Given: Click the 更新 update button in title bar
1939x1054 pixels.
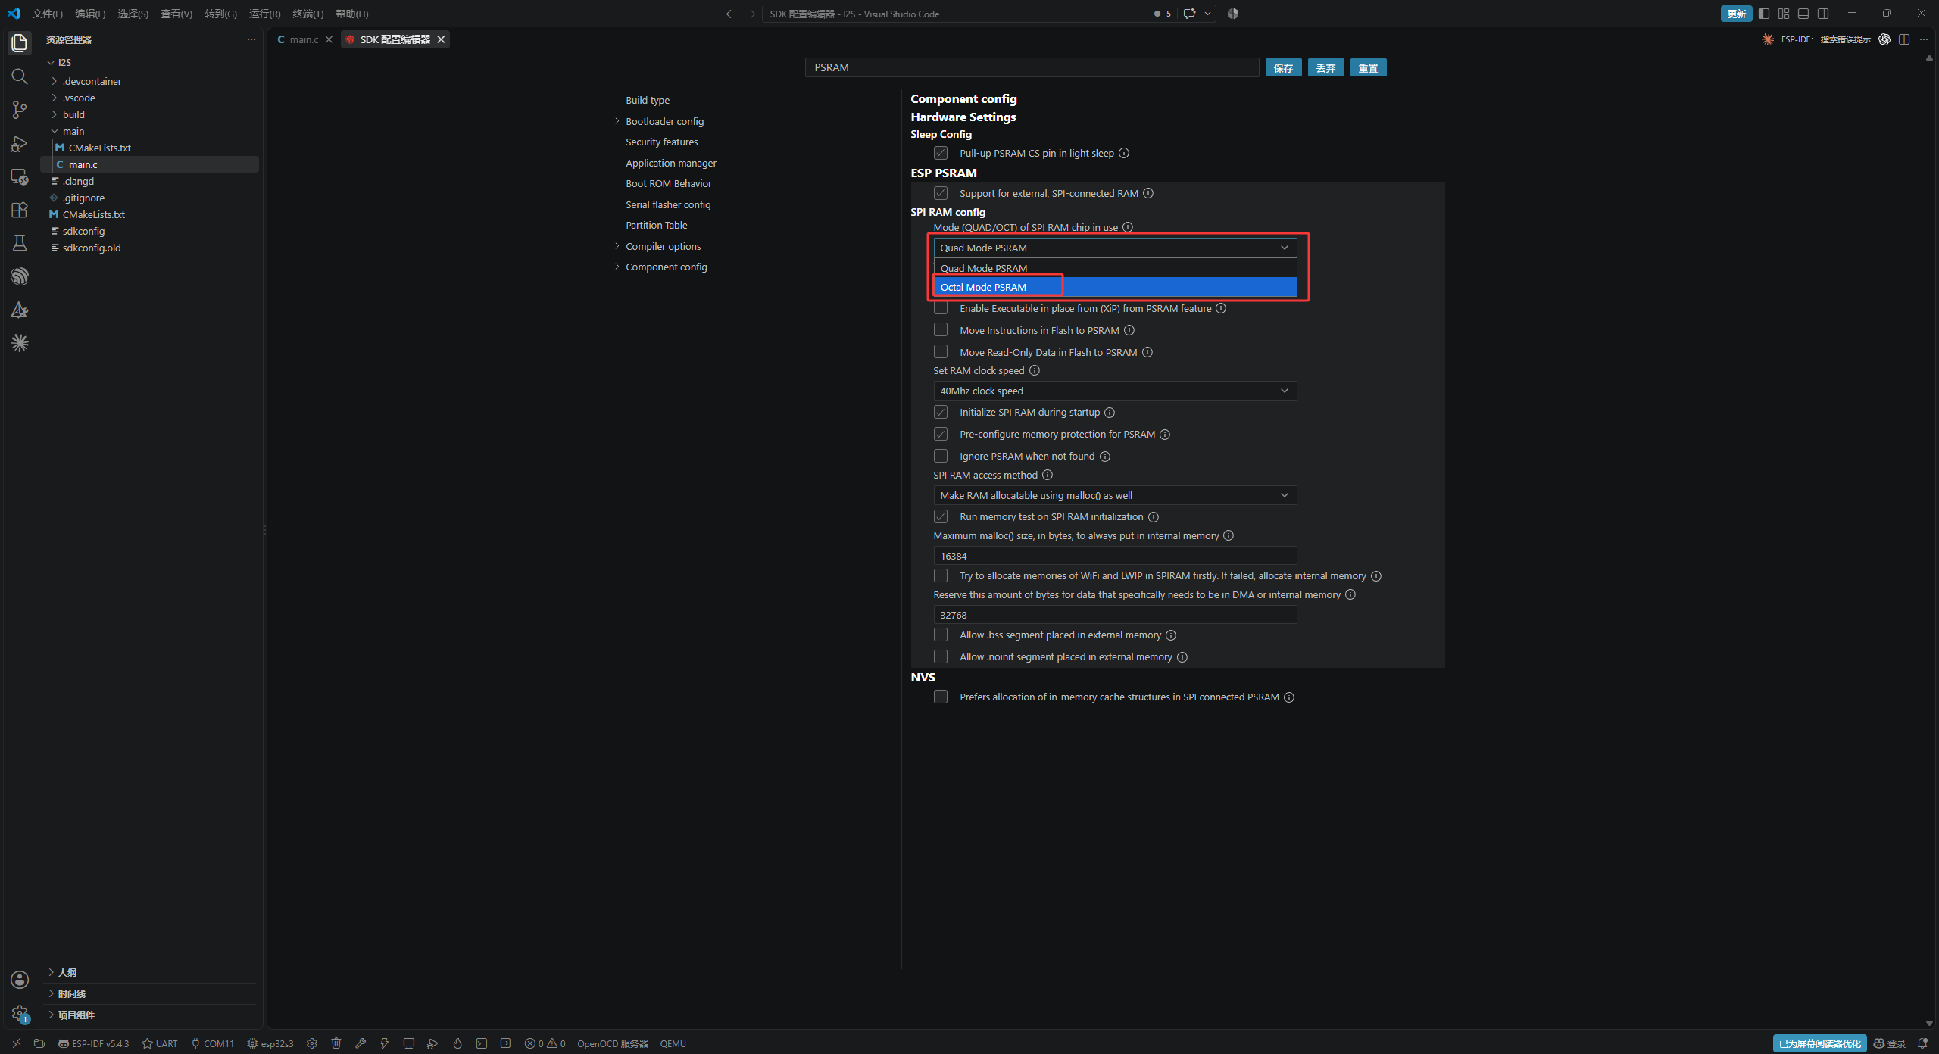Looking at the screenshot, I should pyautogui.click(x=1736, y=14).
